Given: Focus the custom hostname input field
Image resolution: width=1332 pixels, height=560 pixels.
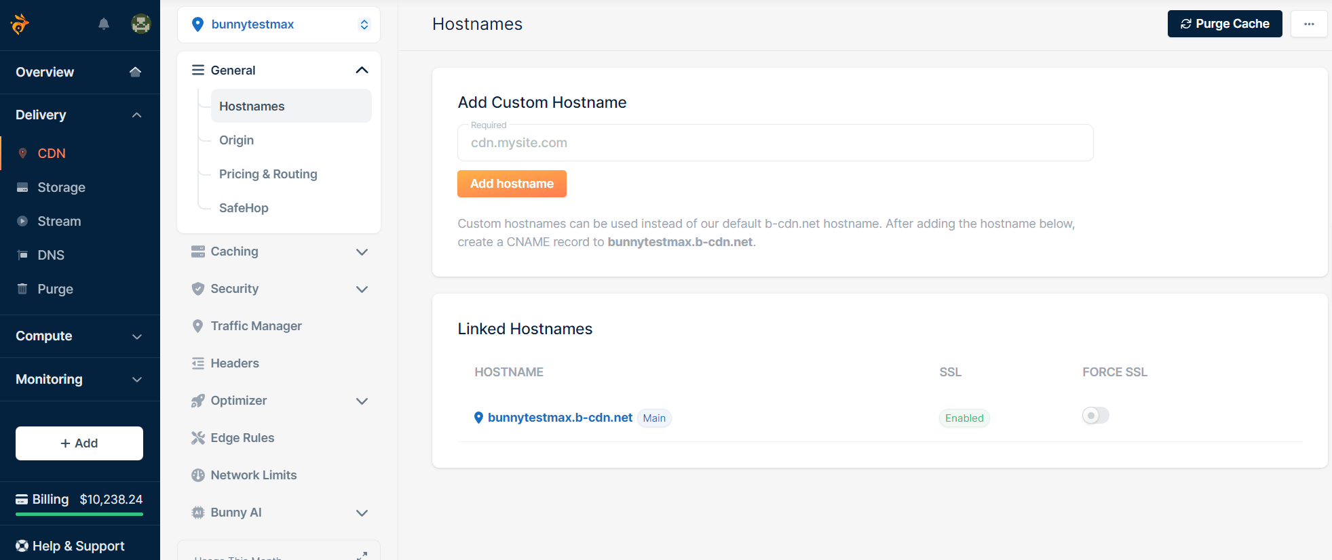Looking at the screenshot, I should pos(775,142).
